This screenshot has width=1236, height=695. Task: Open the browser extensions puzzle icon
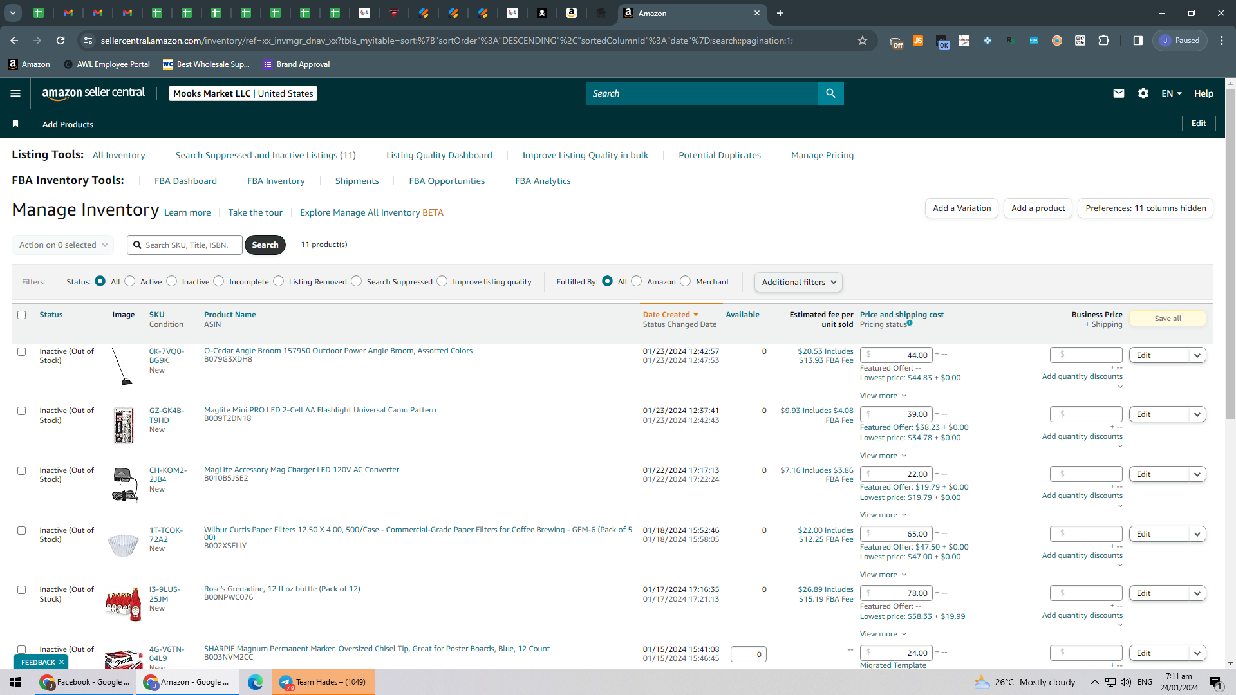(1103, 41)
